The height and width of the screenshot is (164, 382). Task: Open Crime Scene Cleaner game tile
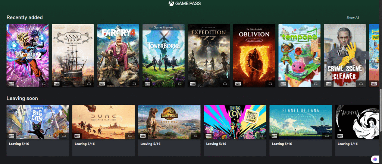(x=345, y=55)
